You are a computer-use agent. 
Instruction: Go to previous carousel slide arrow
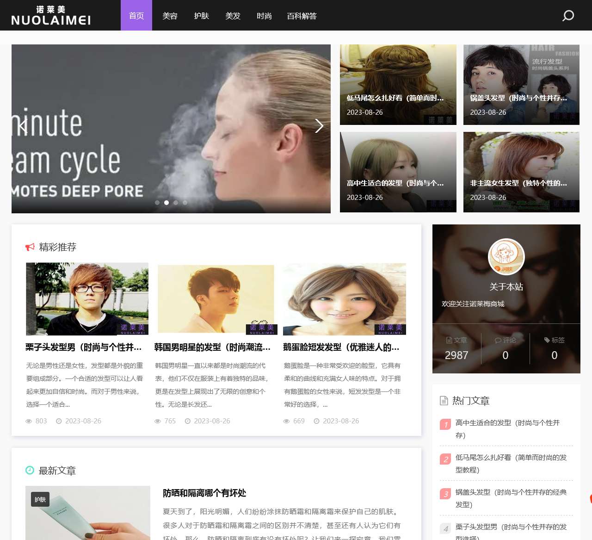point(23,126)
